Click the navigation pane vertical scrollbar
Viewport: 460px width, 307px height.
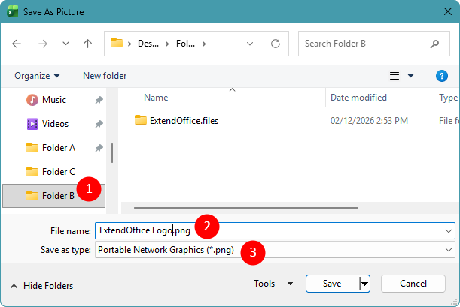click(x=112, y=153)
